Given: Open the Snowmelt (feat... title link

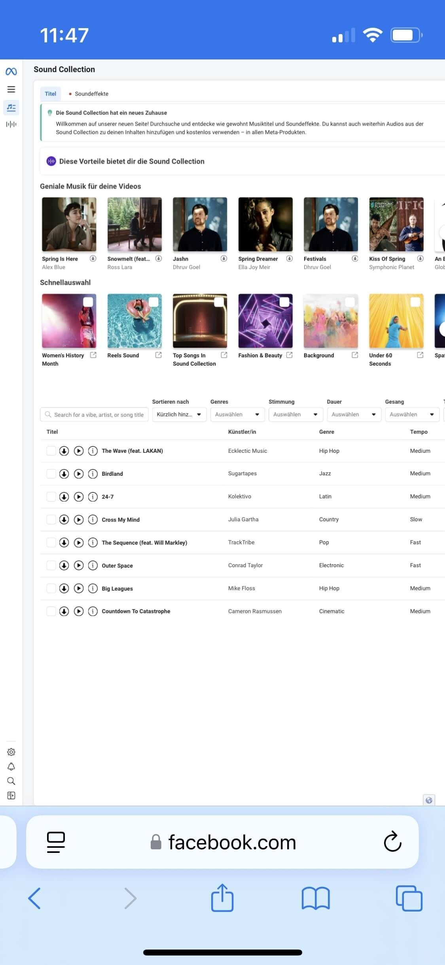Looking at the screenshot, I should pyautogui.click(x=129, y=259).
